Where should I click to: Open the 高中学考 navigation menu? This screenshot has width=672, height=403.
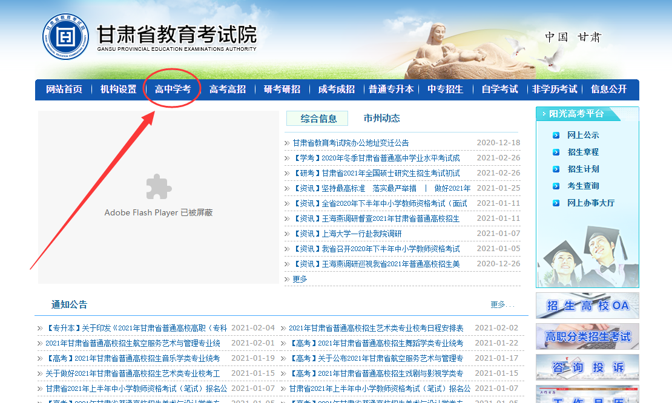click(173, 90)
